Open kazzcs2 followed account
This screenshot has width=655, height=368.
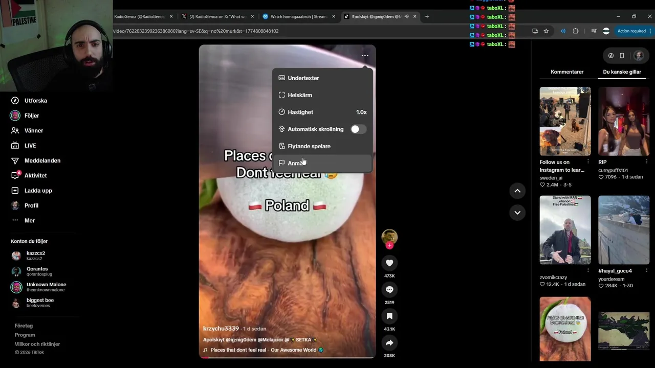click(30, 256)
